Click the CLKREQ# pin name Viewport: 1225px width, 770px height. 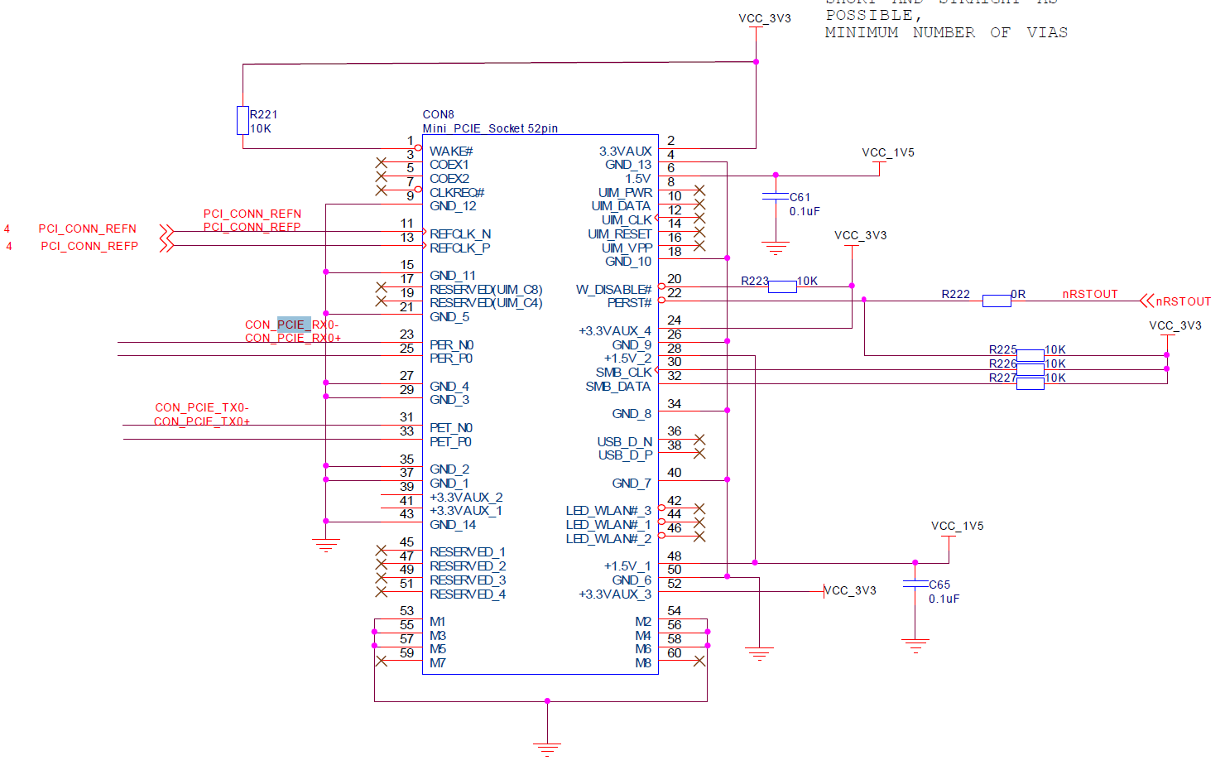click(457, 193)
